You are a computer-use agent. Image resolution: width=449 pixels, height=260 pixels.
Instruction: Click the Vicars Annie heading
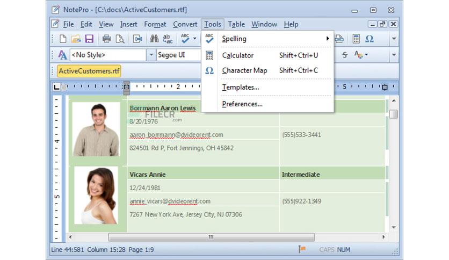(x=148, y=175)
